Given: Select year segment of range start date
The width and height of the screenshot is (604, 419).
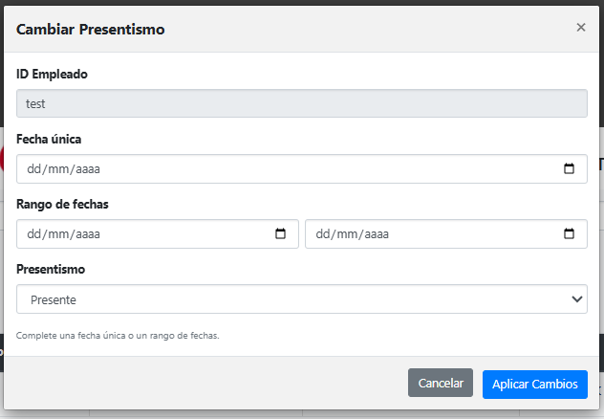Looking at the screenshot, I should [x=85, y=234].
